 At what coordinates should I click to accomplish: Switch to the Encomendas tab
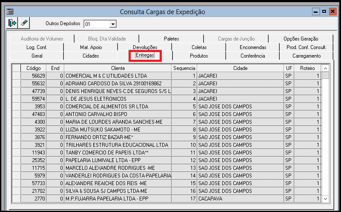(253, 47)
